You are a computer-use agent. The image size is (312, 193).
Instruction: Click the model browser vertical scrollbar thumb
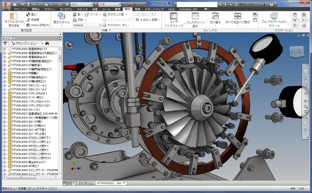59,58
